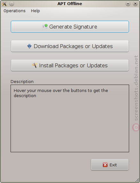Choose the Generate Signature button label

[73, 27]
